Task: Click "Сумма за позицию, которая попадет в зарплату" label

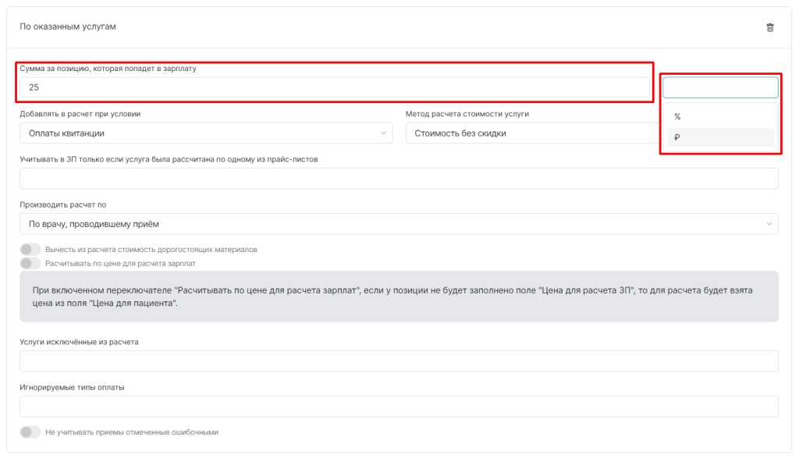Action: coord(108,69)
